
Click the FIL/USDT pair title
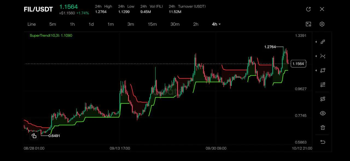click(38, 9)
